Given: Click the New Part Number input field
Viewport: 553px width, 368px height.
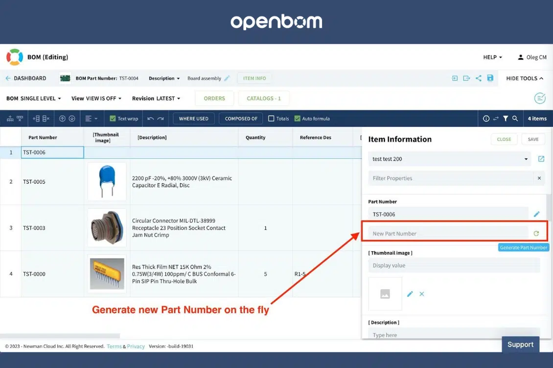Looking at the screenshot, I should click(x=448, y=234).
